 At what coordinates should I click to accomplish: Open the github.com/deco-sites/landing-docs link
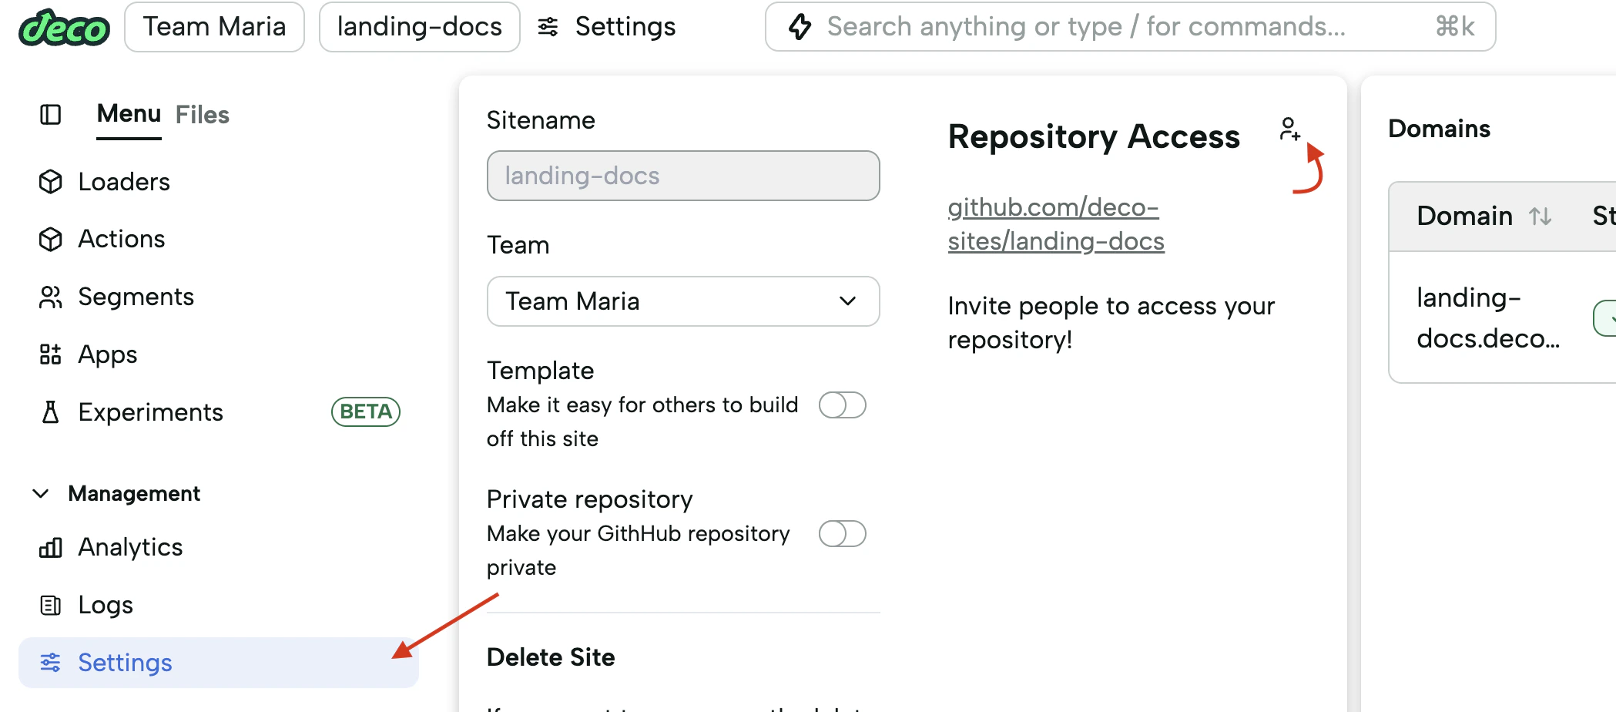pyautogui.click(x=1055, y=223)
